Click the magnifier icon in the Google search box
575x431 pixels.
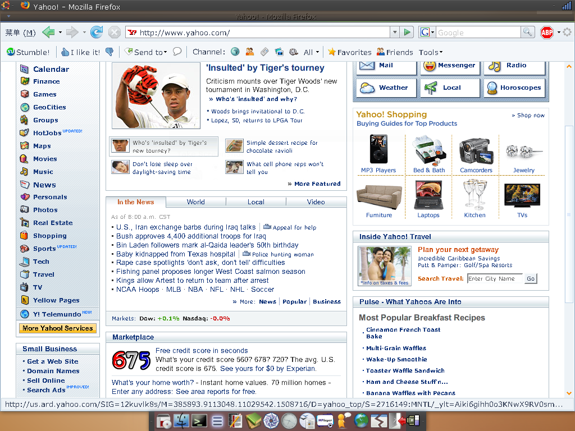click(527, 32)
